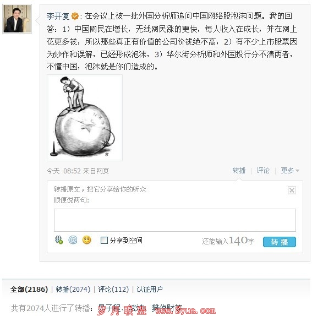Click the 转播 link under the post

click(x=239, y=171)
